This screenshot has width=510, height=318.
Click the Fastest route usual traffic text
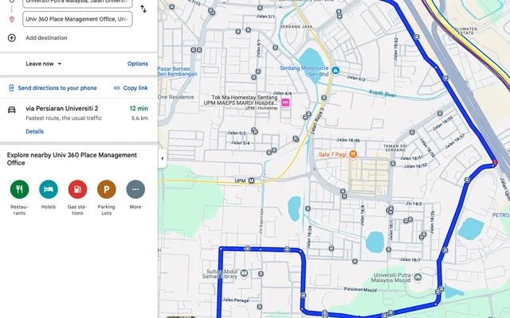[x=64, y=118]
